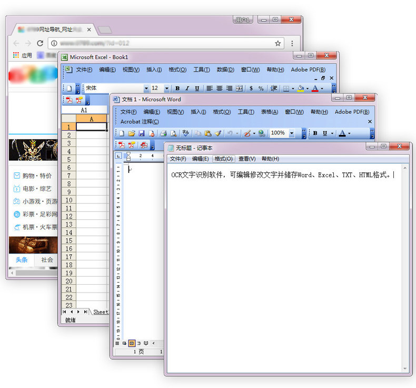Click the Convert to Adobe PDF icon in Word
Screen dimensions: 416x388
click(x=122, y=145)
